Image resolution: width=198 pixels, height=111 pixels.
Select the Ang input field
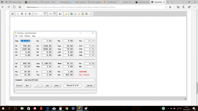click(x=26, y=41)
